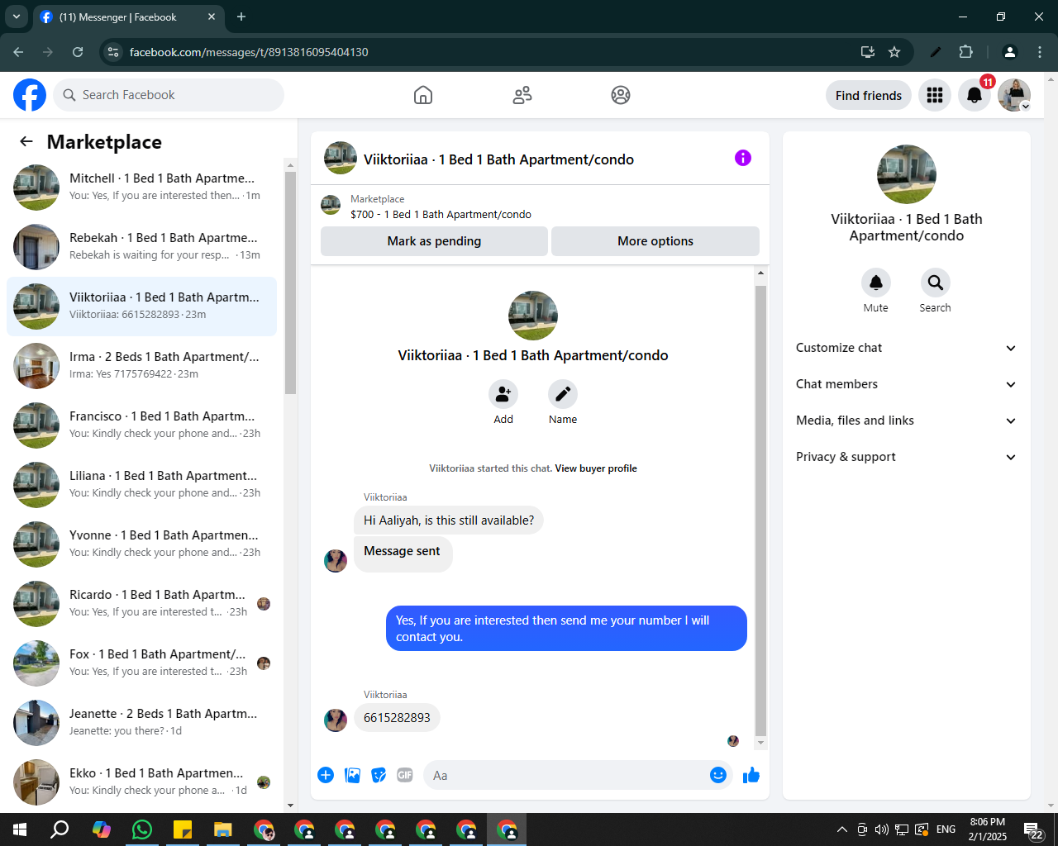
Task: Open Windows notification center with 22 badge
Action: [1034, 830]
